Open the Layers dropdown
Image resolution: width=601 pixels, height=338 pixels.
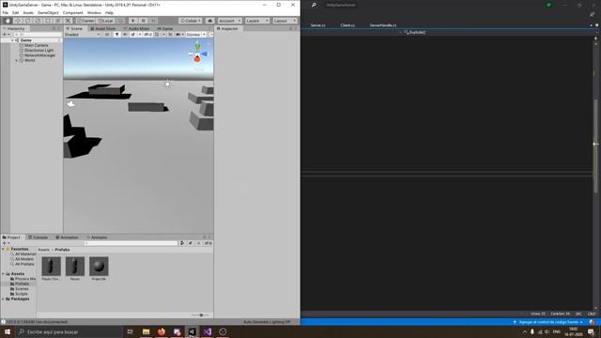coord(256,21)
